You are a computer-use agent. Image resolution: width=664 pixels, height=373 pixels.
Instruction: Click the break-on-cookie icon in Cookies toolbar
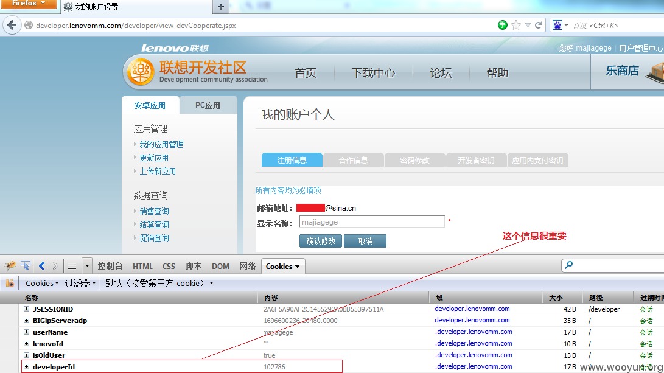pos(10,283)
